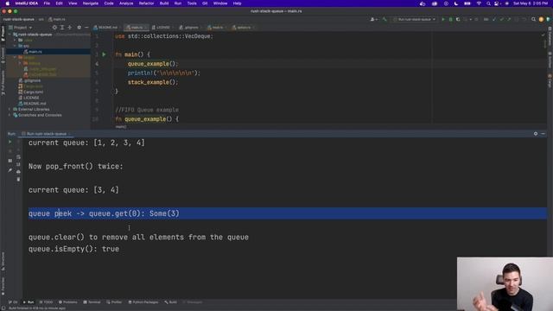Click the queue_example() call on line 4

153,64
